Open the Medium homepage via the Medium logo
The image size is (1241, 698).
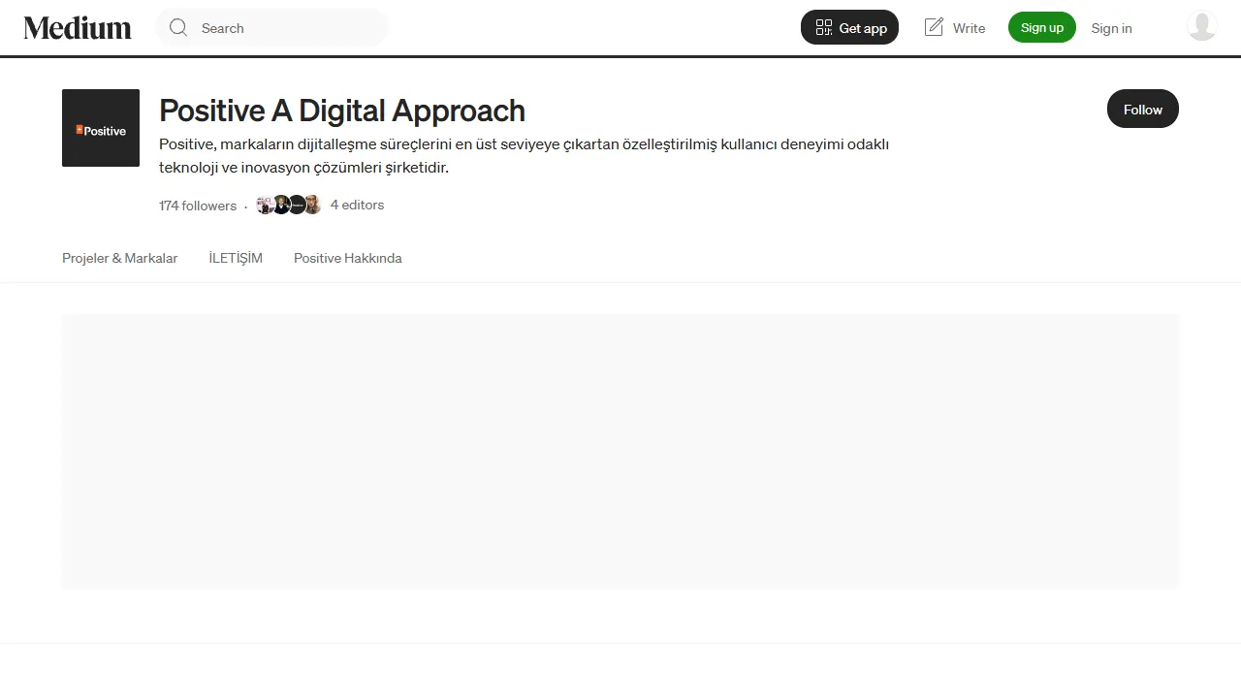click(x=77, y=27)
